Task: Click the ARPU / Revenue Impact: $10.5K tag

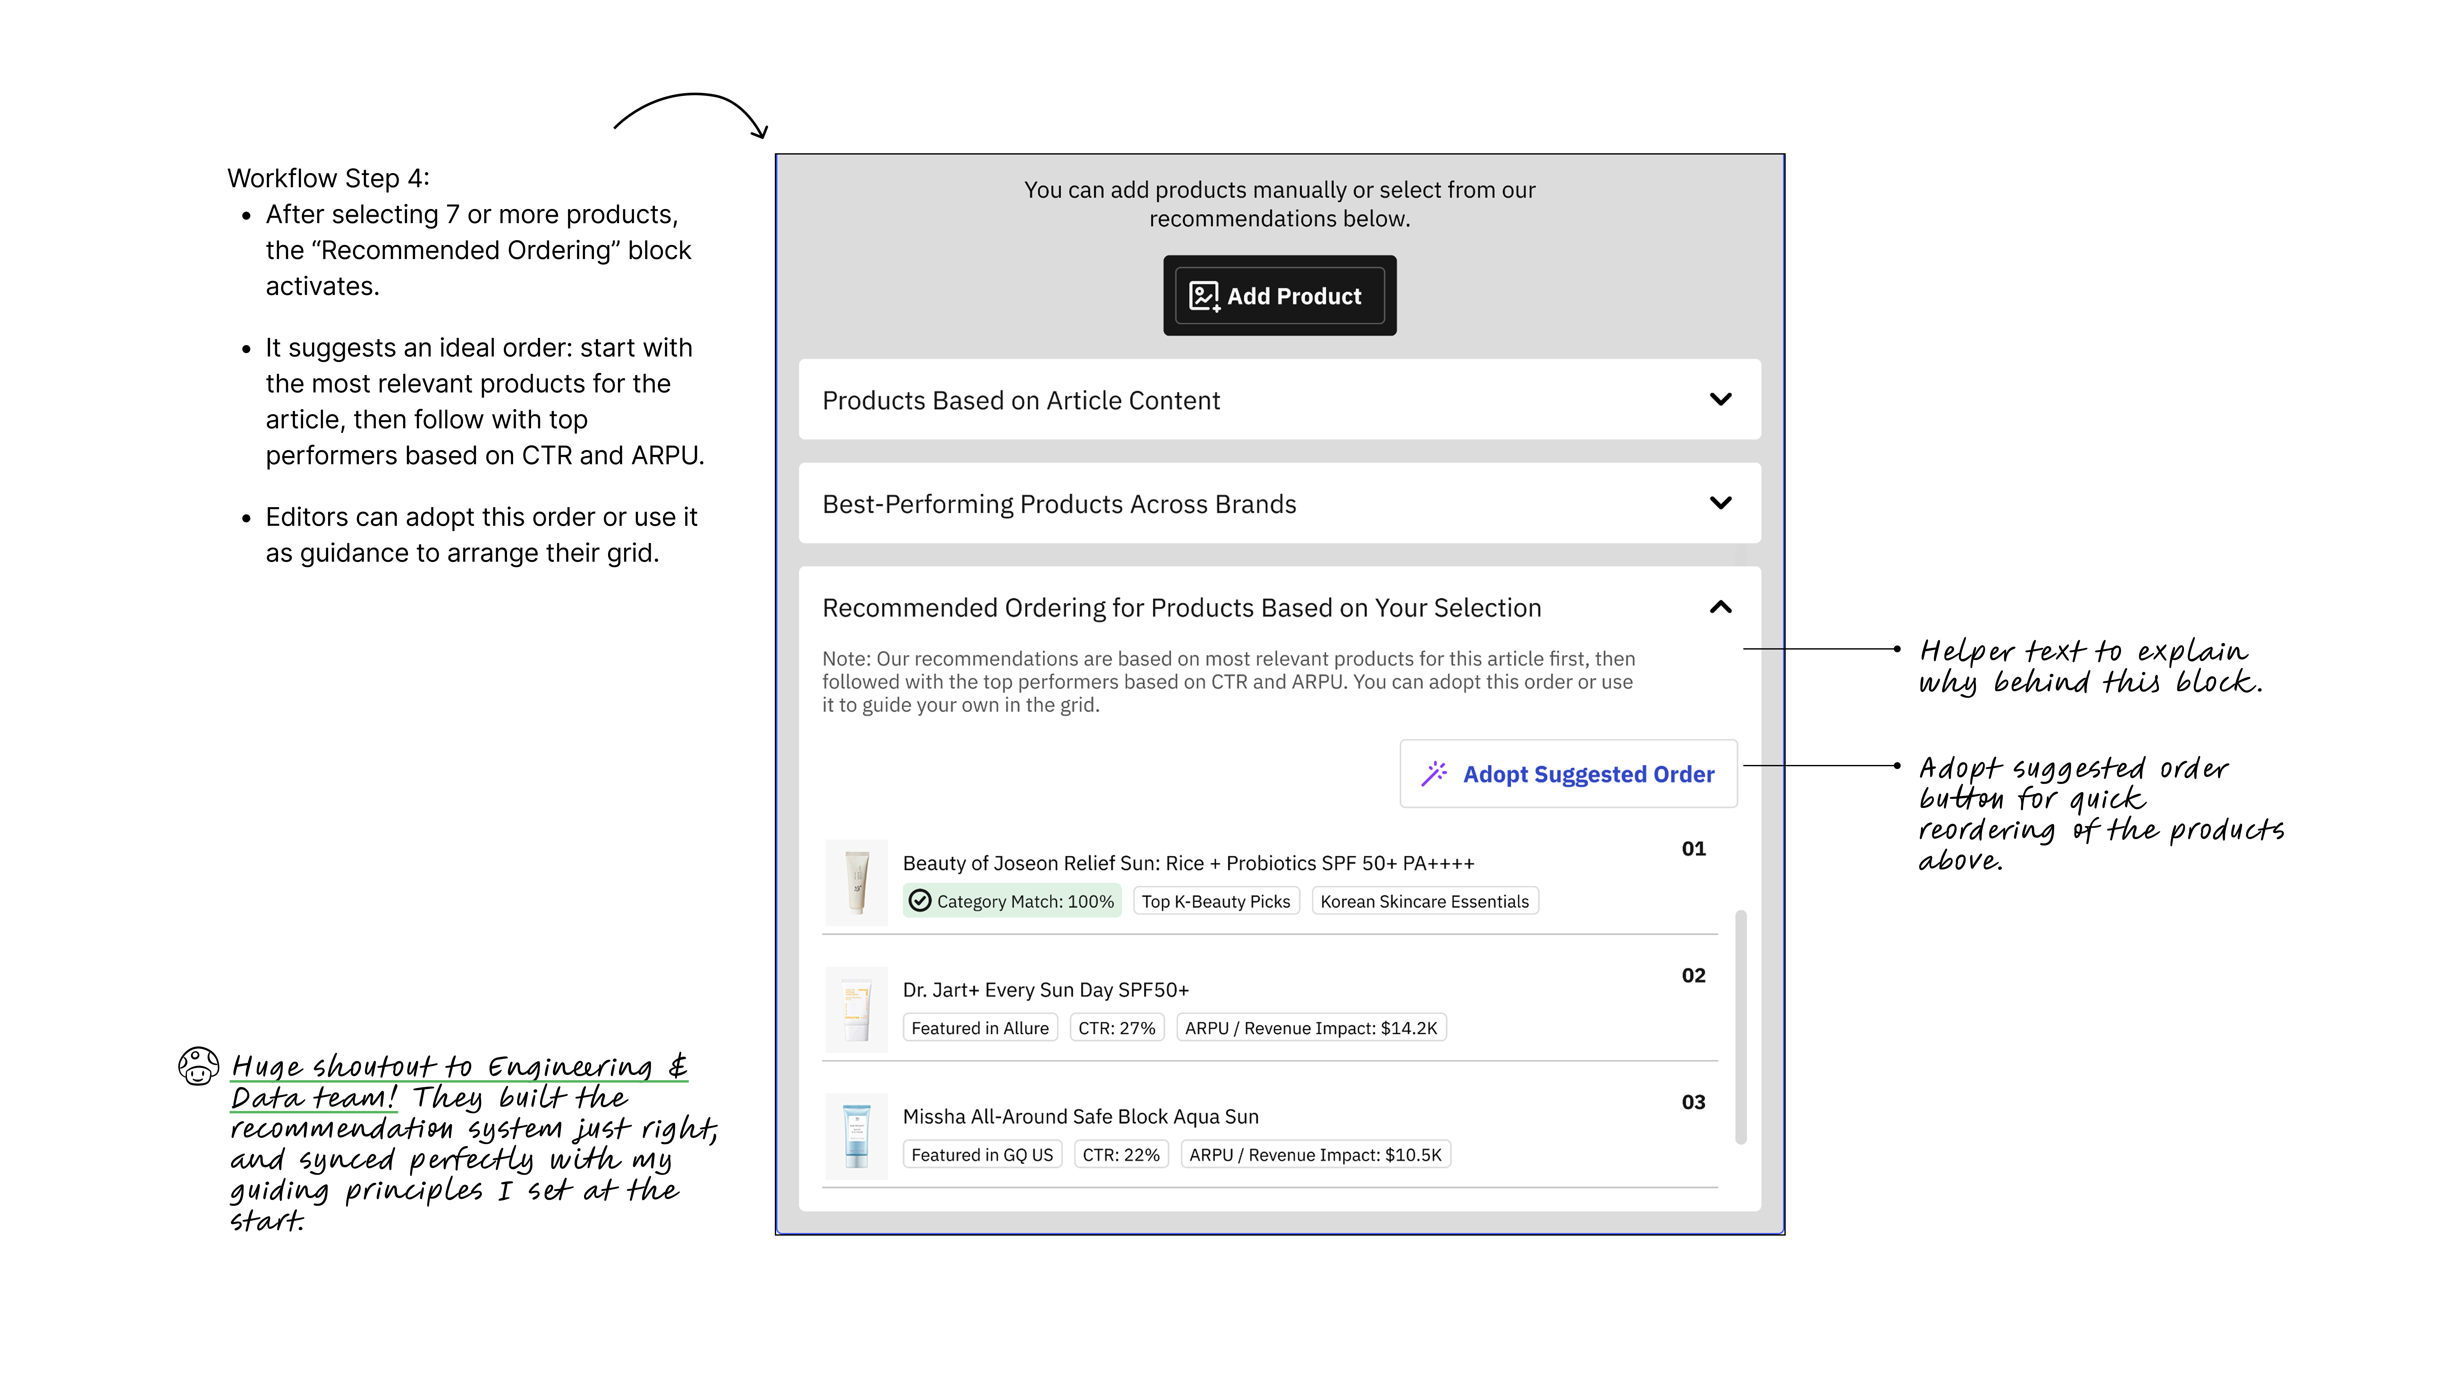Action: coord(1316,1154)
